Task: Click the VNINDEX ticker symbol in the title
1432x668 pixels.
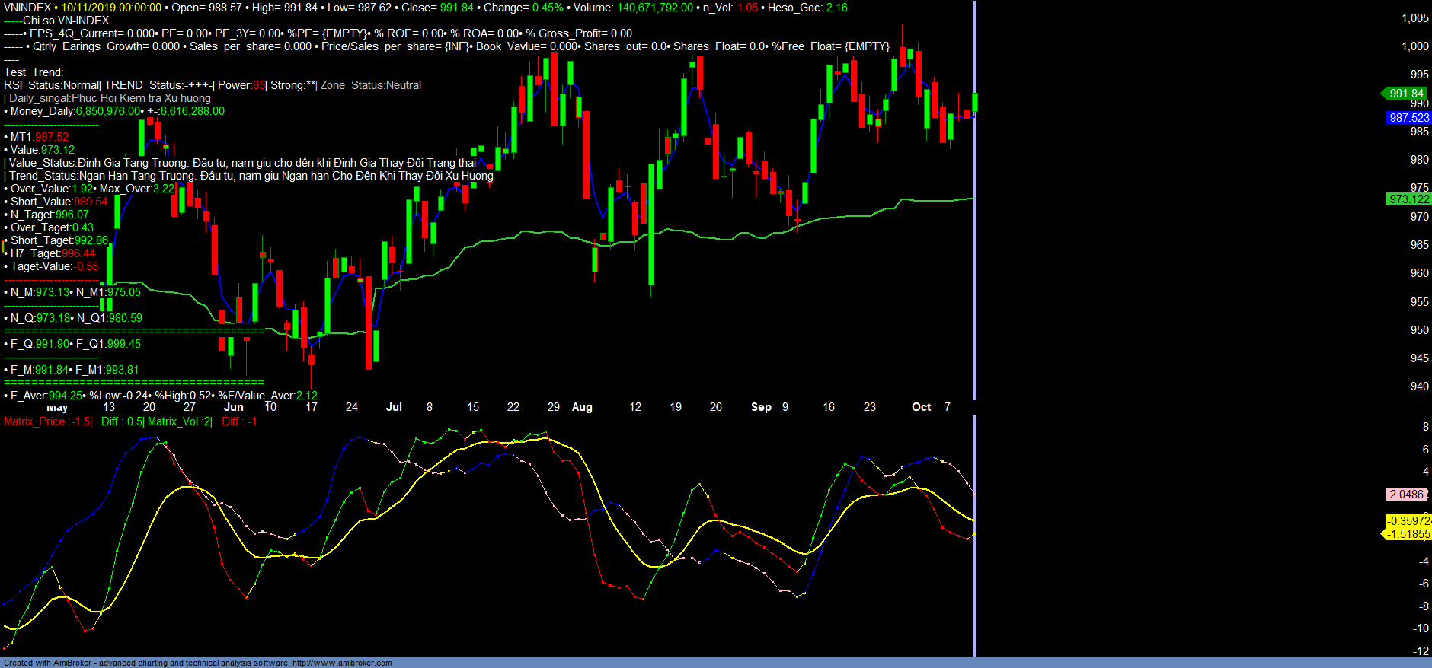Action: [27, 8]
